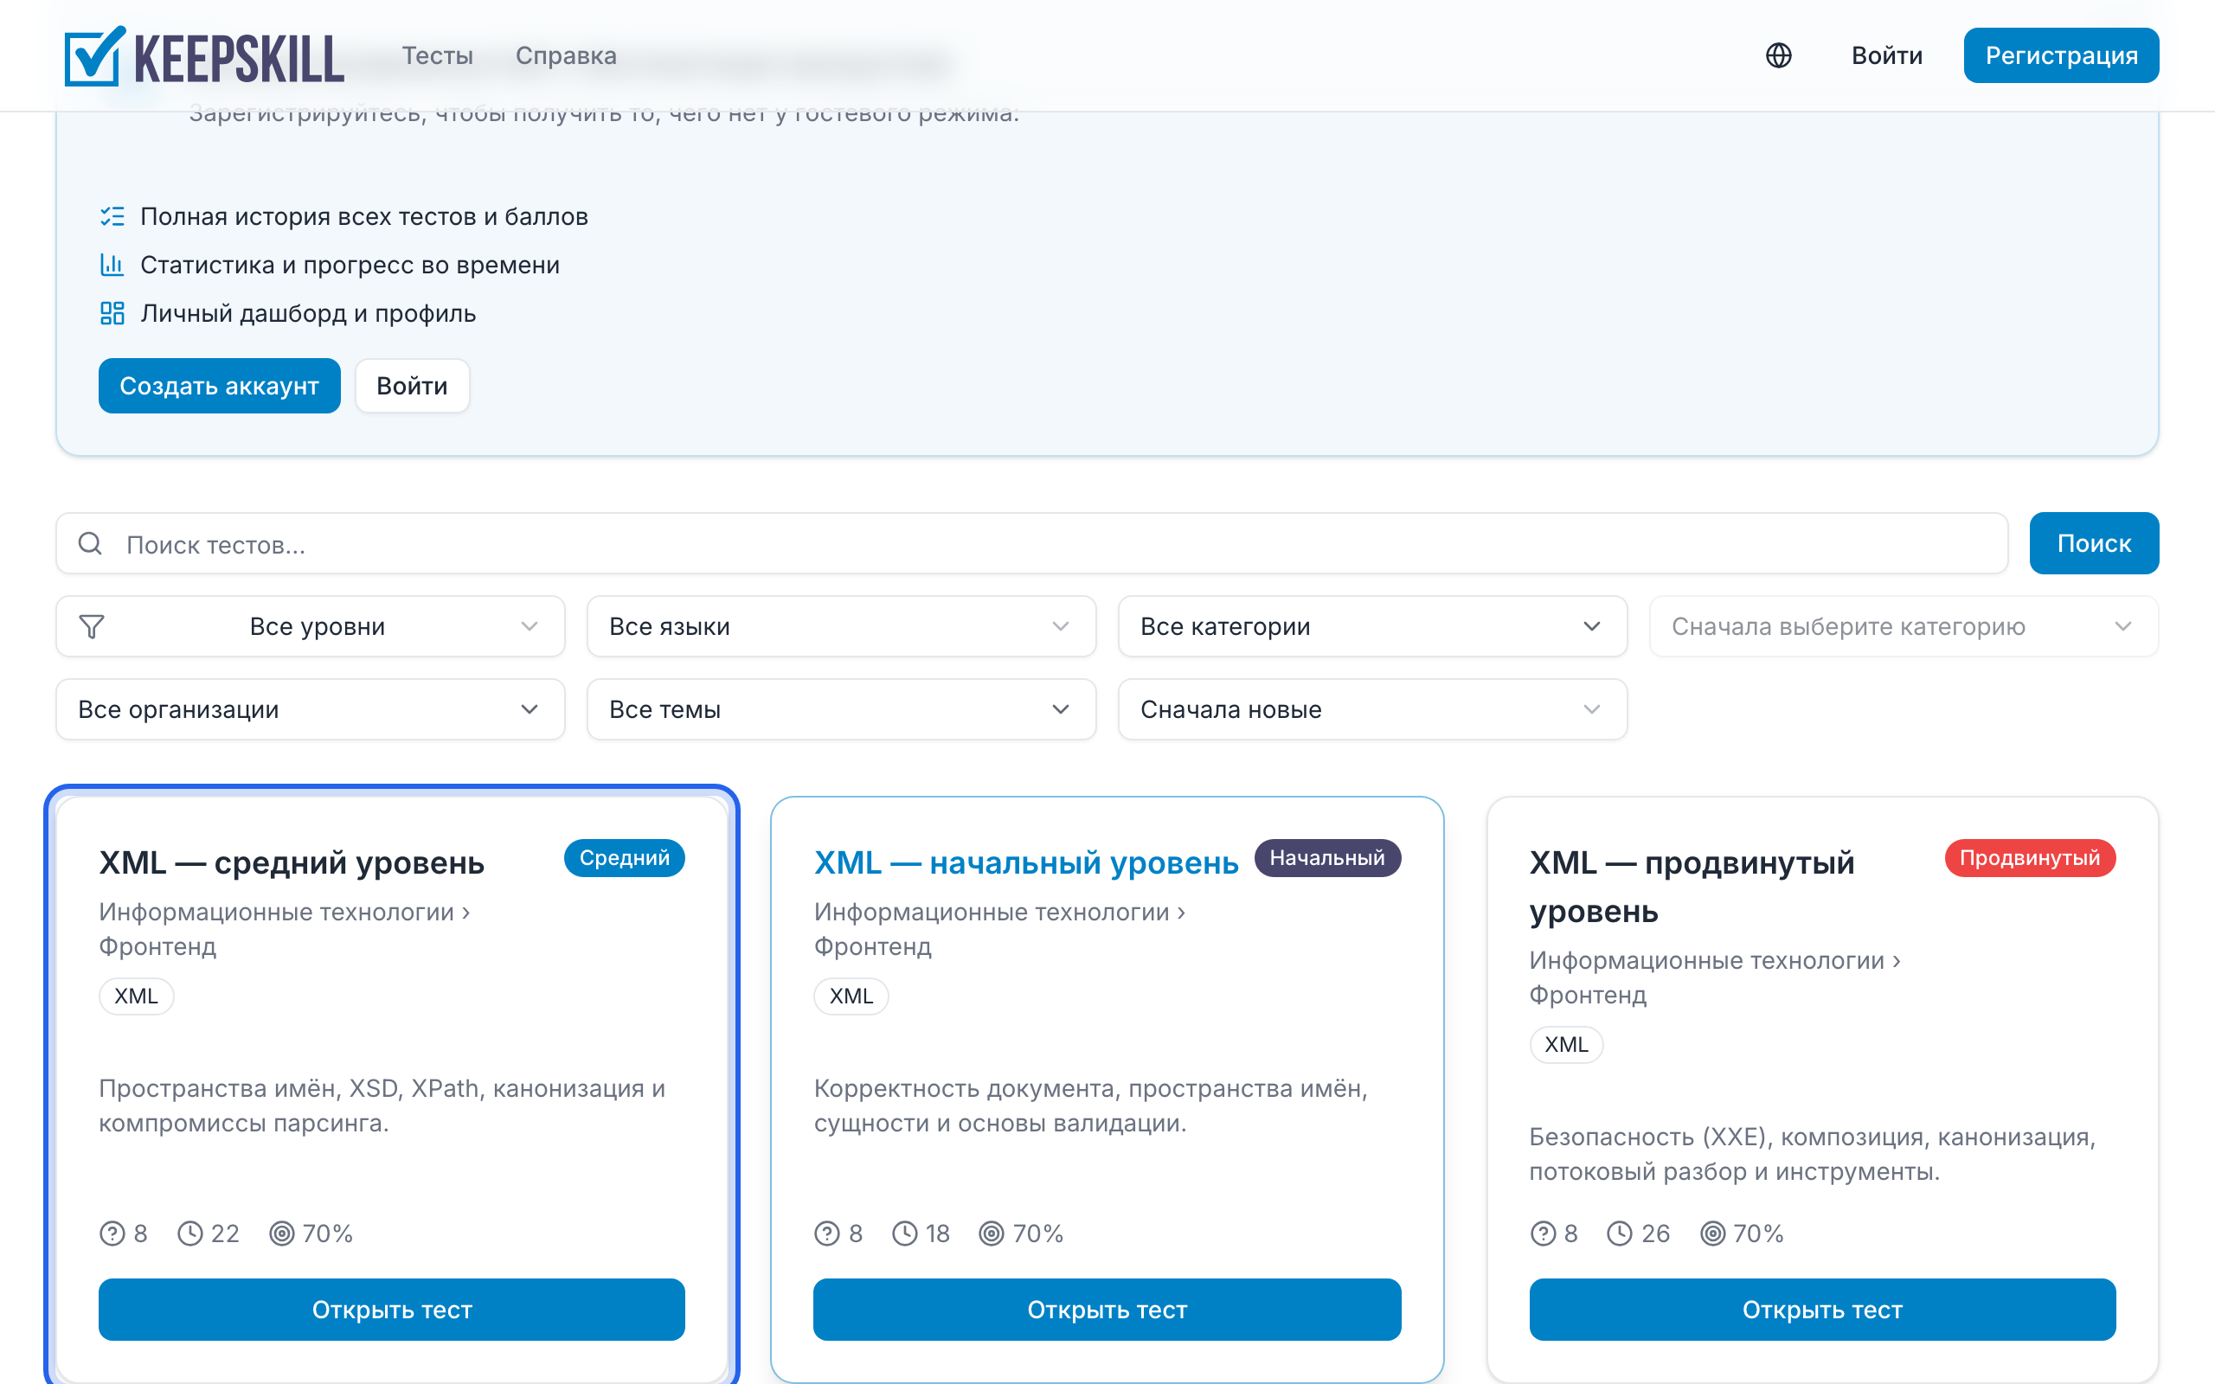Screen dimensions: 2215x1384
Task: Click target icon on XML продвинутый card
Action: pos(1712,1233)
